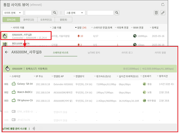Click the export icon at top right
This screenshot has height=136, width=179.
coord(163,4)
